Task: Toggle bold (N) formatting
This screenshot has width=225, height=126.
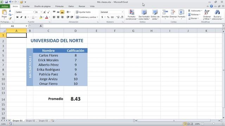Action: pyautogui.click(x=17, y=17)
